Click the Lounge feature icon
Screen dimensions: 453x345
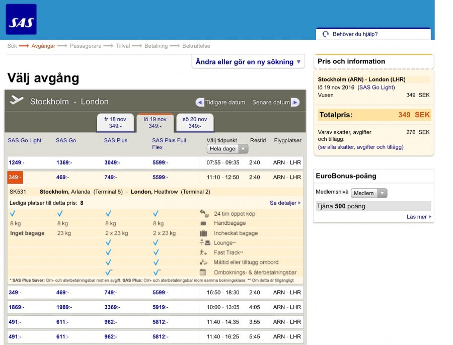tap(204, 243)
